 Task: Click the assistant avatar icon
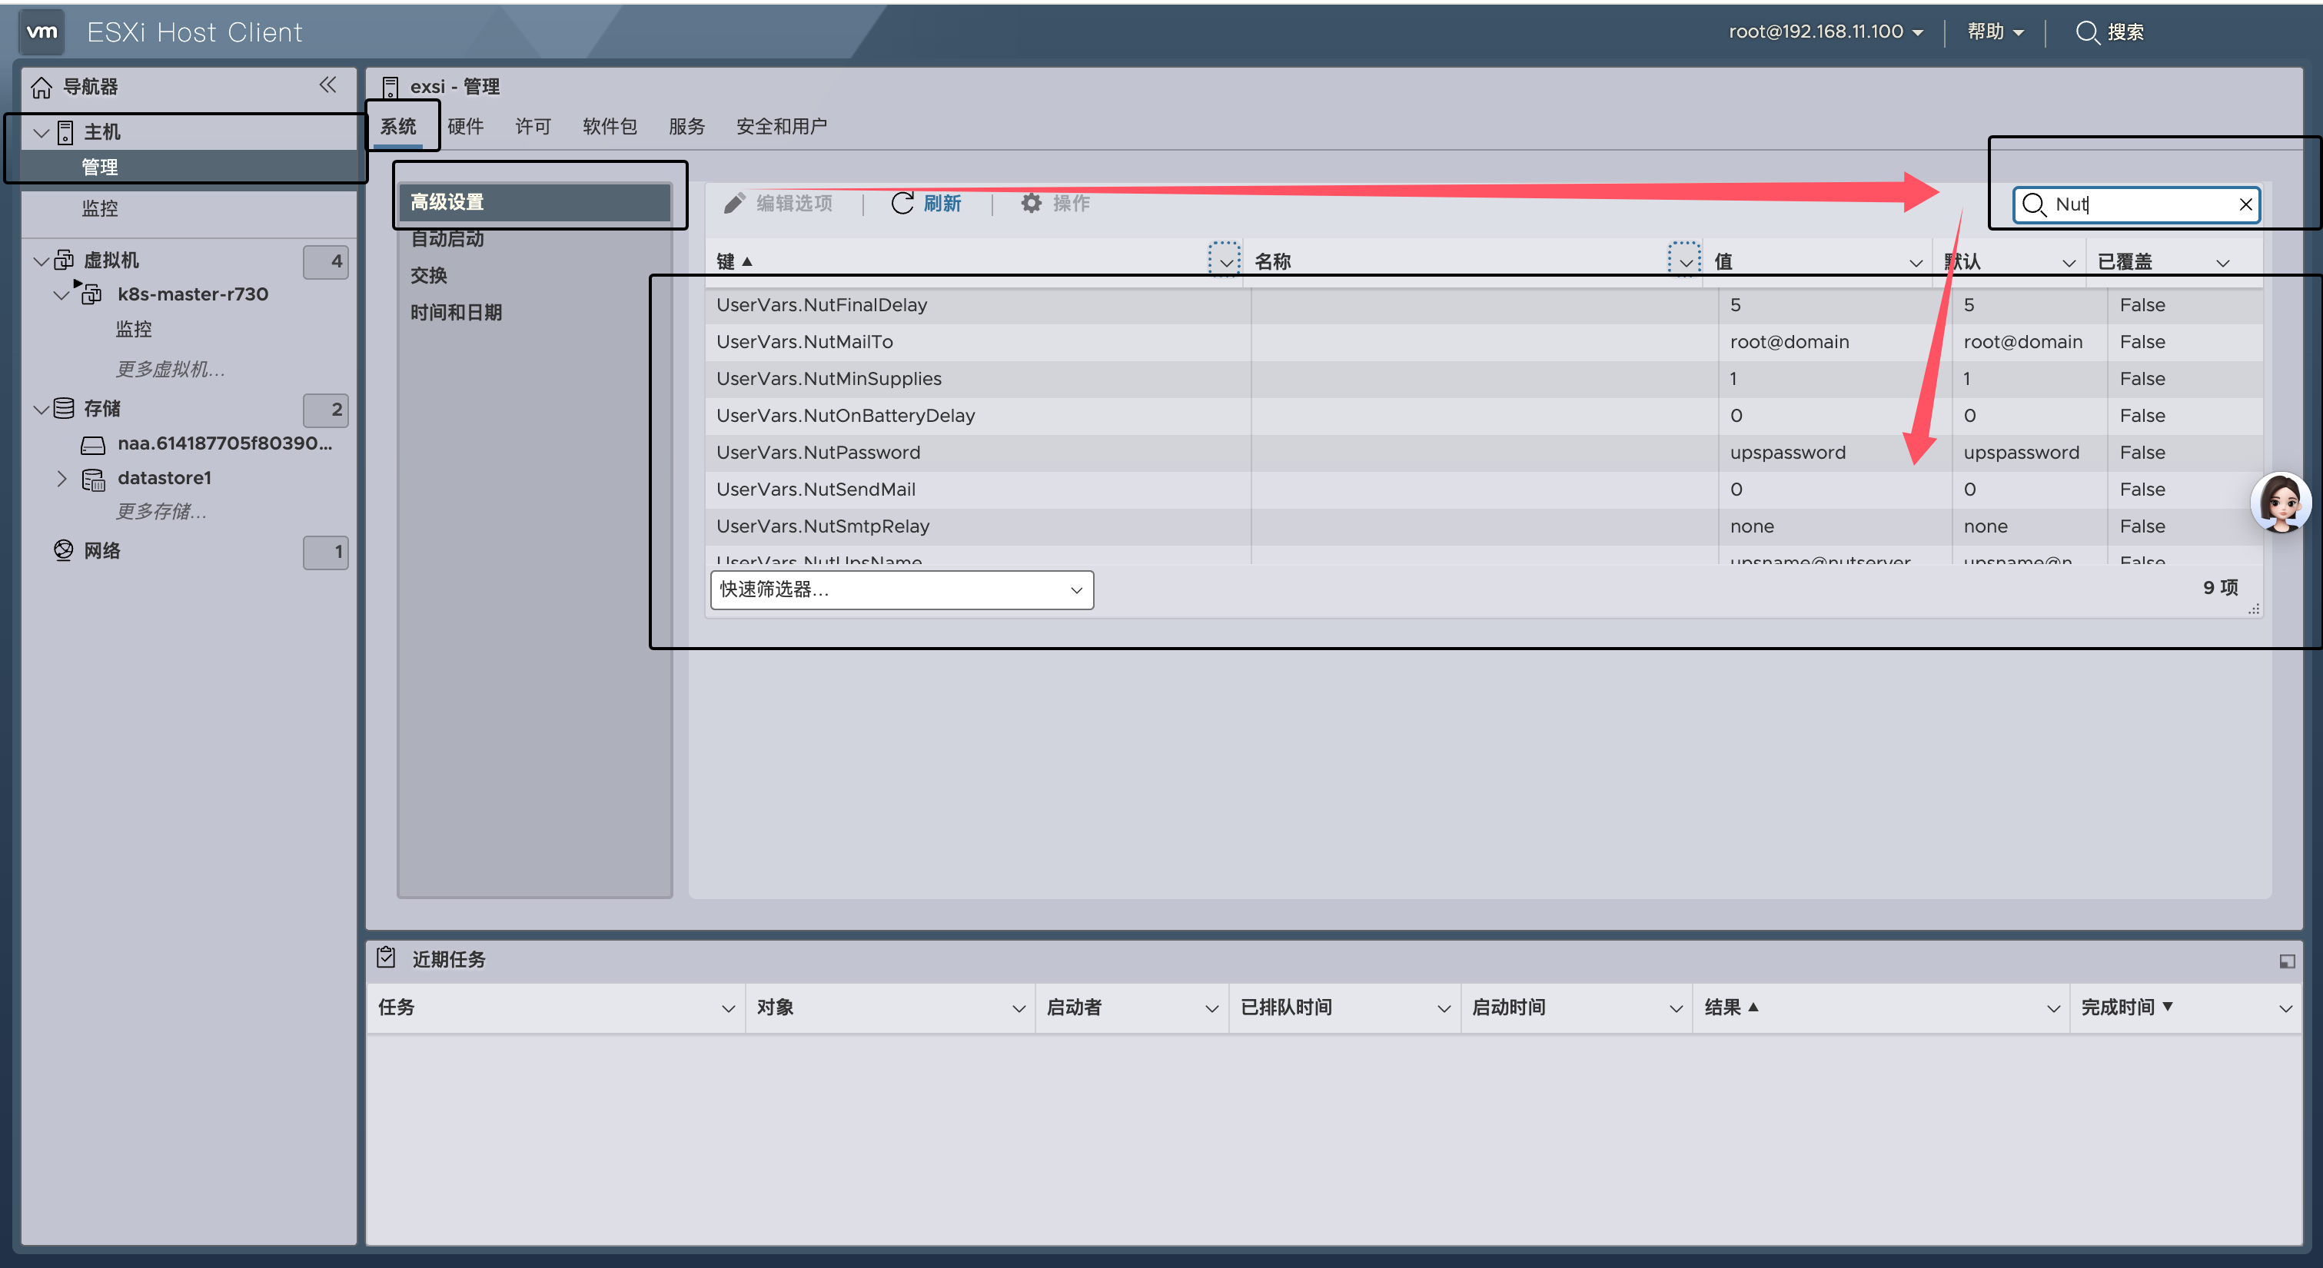2281,503
